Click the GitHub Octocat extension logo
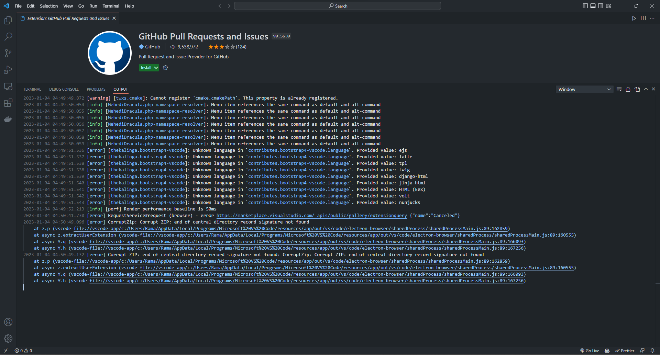This screenshot has height=355, width=660. [x=110, y=53]
